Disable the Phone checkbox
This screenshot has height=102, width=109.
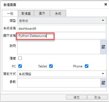coord(86,66)
